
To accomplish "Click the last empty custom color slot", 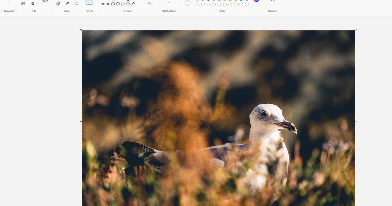I will pyautogui.click(x=247, y=5).
